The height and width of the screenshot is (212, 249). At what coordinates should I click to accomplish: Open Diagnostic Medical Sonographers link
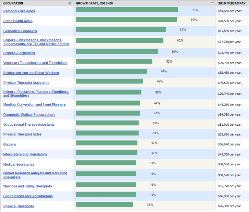click(29, 115)
